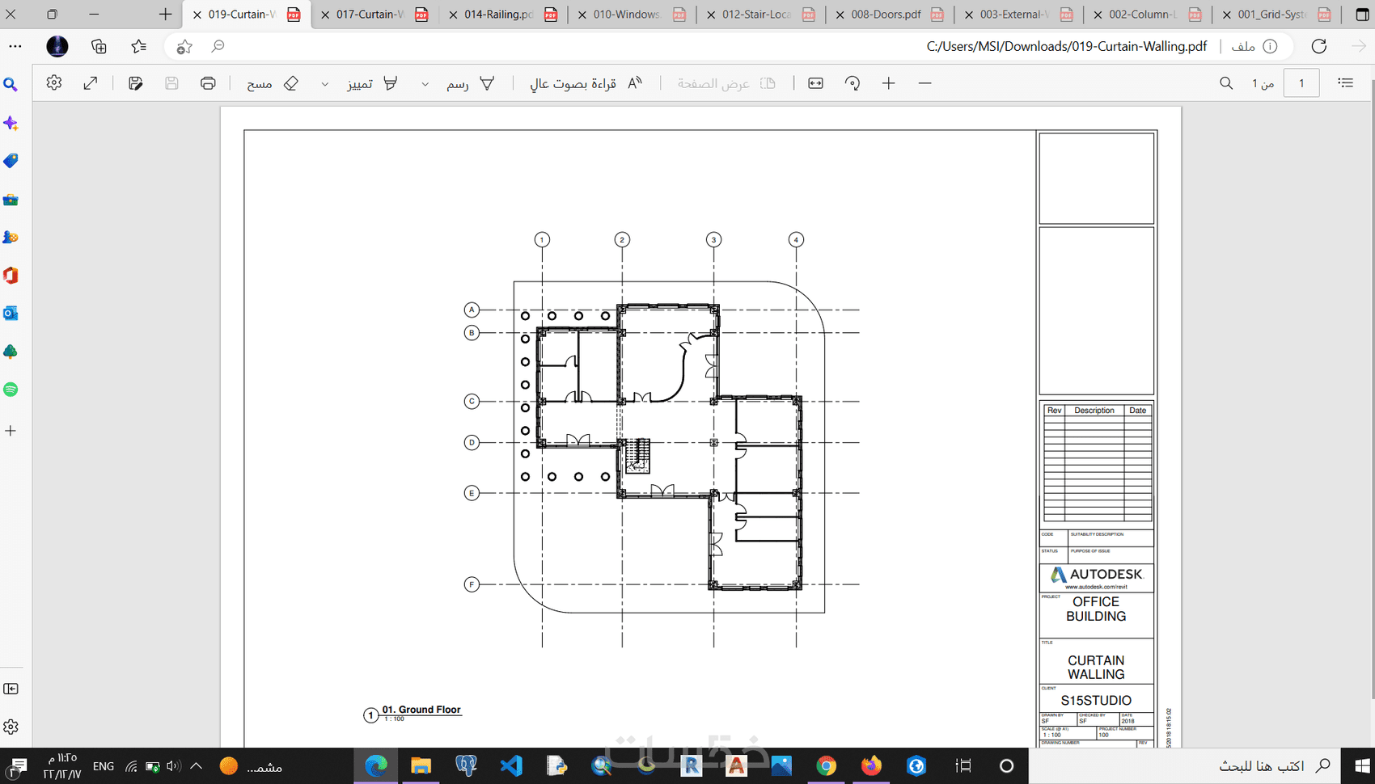Select the erase (مسح) tool
The image size is (1375, 784).
pos(273,83)
